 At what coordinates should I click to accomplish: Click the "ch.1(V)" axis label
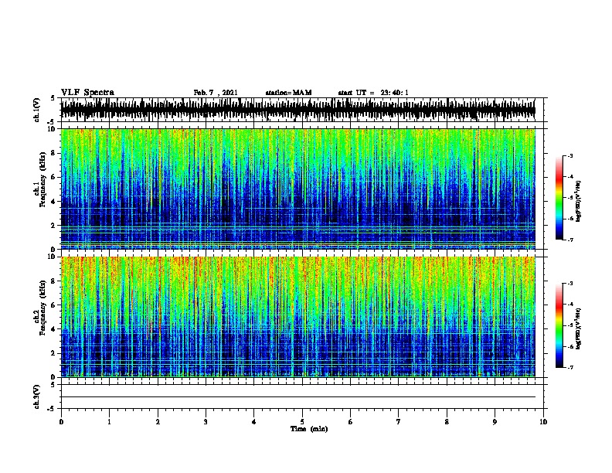pos(37,110)
